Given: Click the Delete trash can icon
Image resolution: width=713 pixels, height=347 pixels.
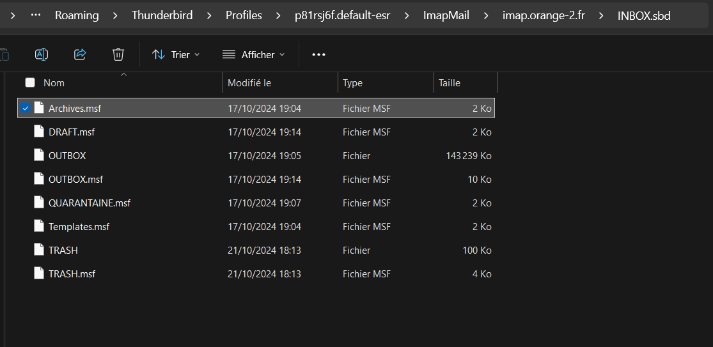Looking at the screenshot, I should [x=118, y=55].
